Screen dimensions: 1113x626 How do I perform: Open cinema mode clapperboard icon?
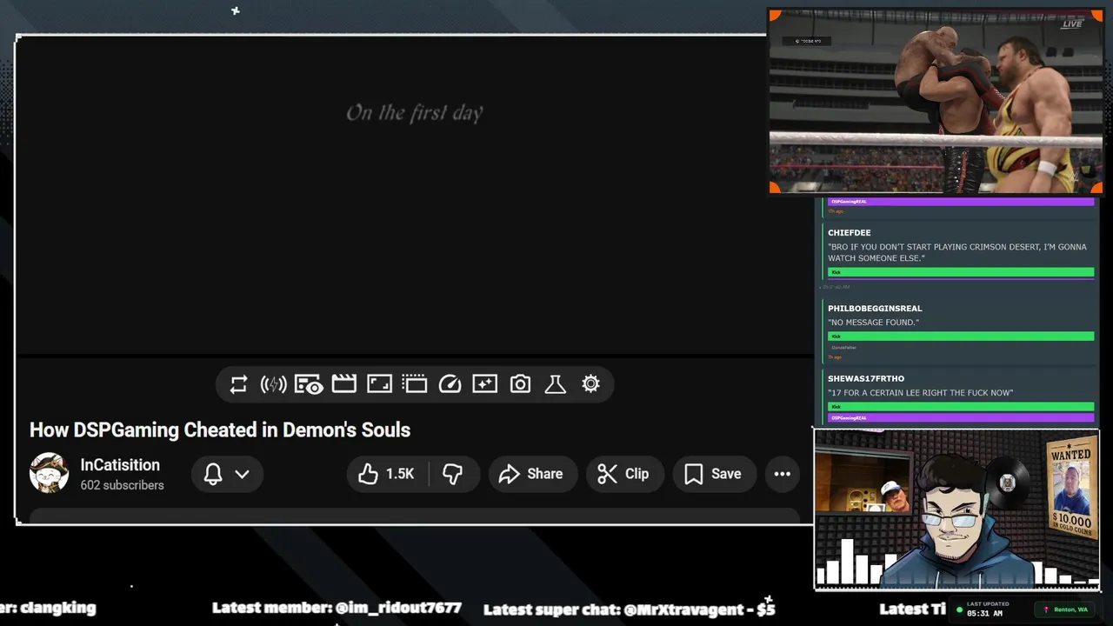pos(344,384)
